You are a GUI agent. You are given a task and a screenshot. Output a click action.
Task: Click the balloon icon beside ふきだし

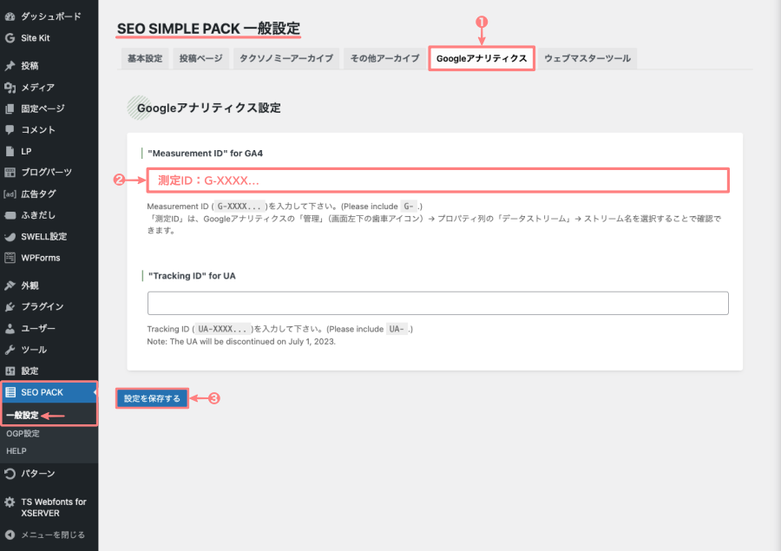coord(10,215)
